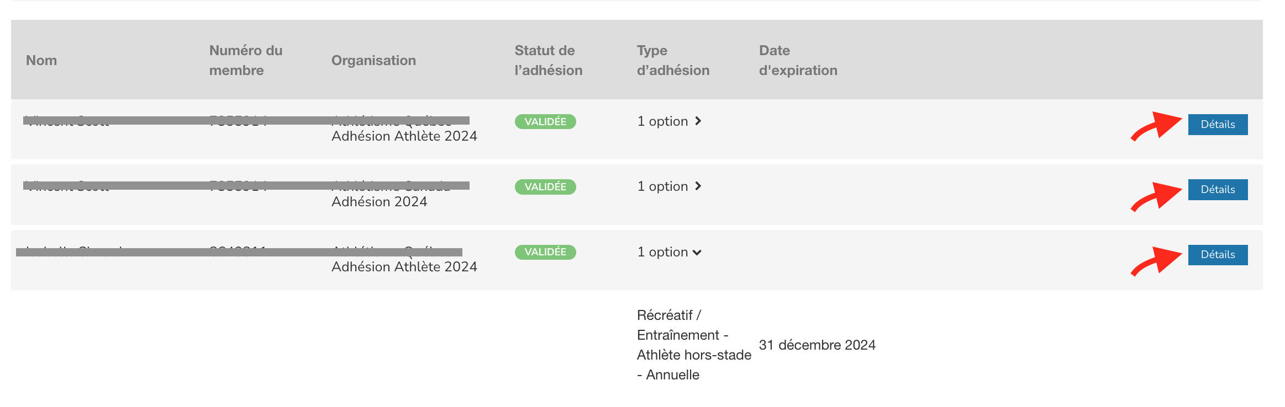Click "Adhésion Athlète 2024" text in first row
This screenshot has width=1285, height=407.
coord(404,136)
